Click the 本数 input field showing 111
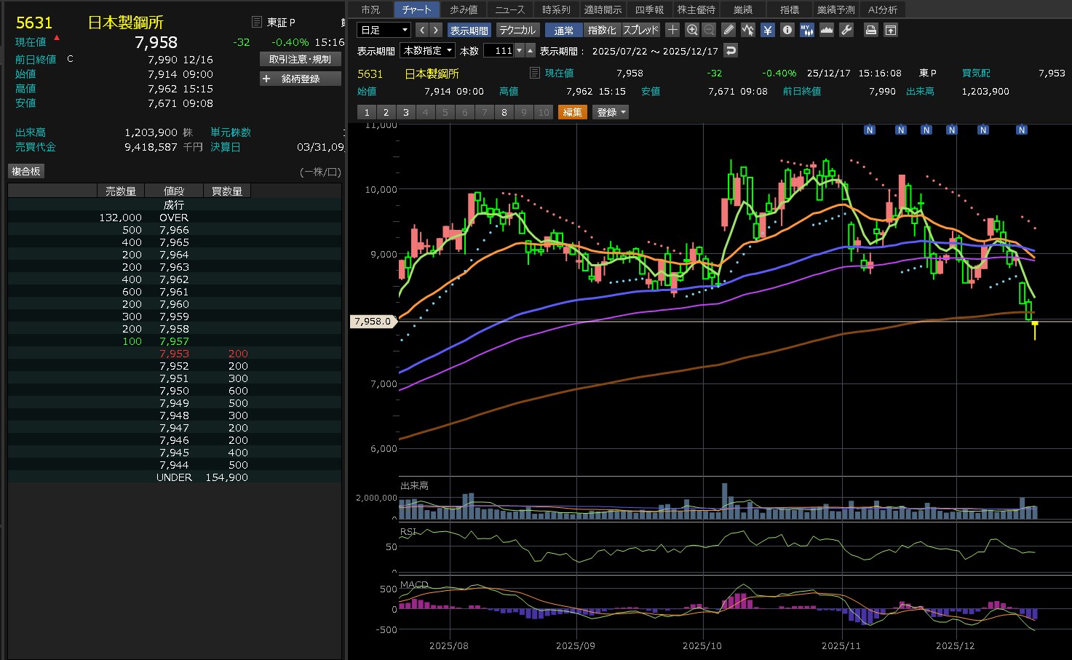This screenshot has height=660, width=1072. point(500,50)
